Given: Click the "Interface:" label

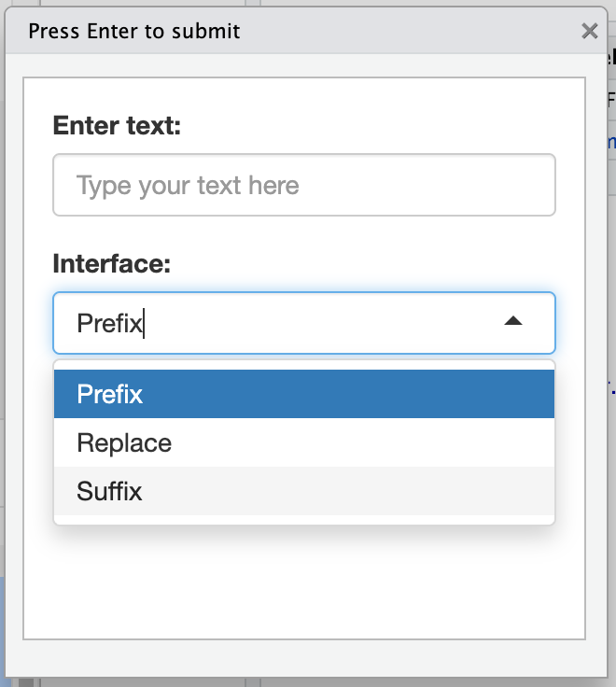Looking at the screenshot, I should [112, 263].
